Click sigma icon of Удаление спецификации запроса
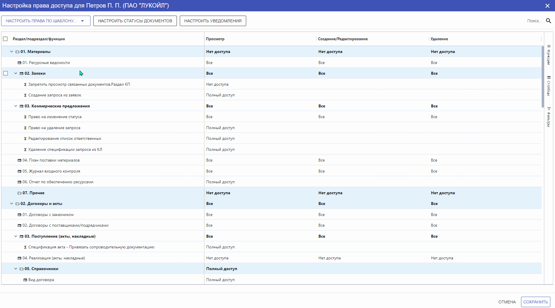Image resolution: width=555 pixels, height=308 pixels. (x=25, y=150)
